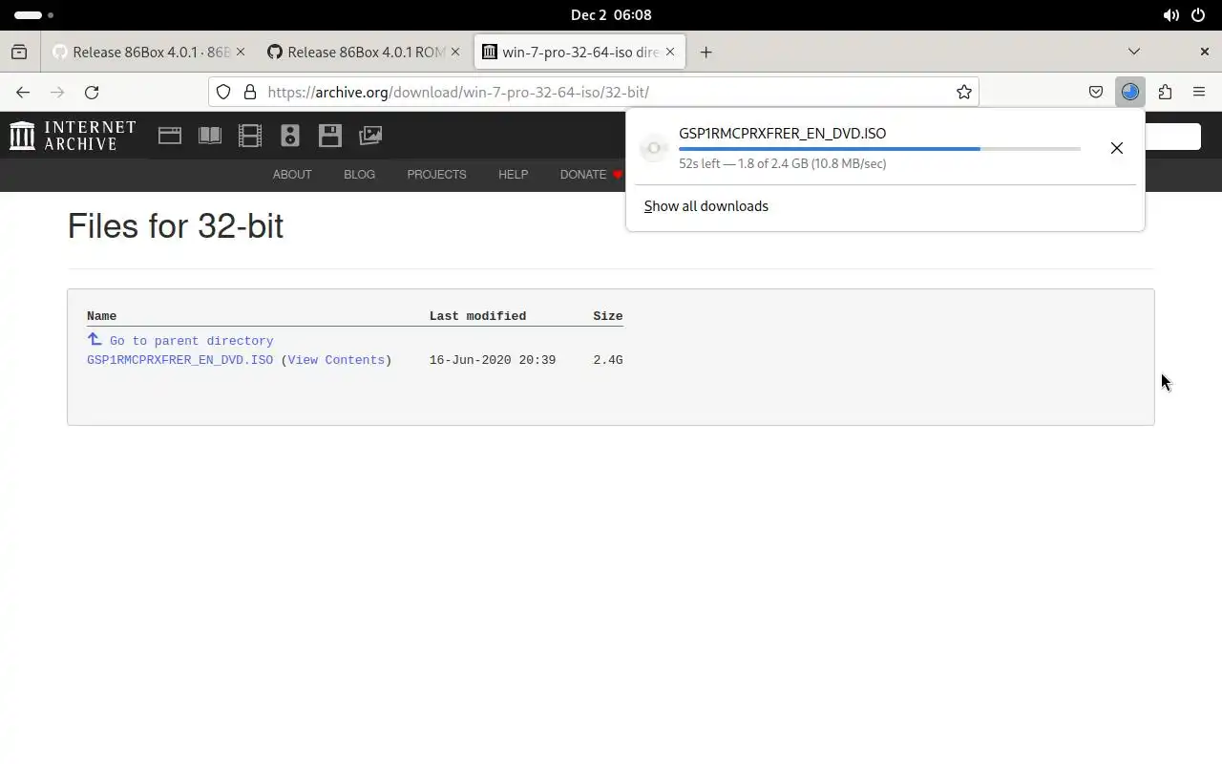Close the Release 86Box 4.0.1 tab
This screenshot has width=1222, height=764.
click(x=240, y=53)
